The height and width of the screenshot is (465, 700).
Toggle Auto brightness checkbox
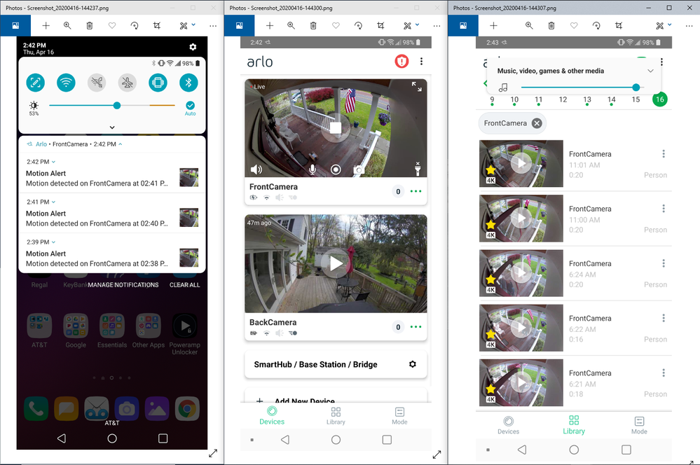(x=190, y=105)
